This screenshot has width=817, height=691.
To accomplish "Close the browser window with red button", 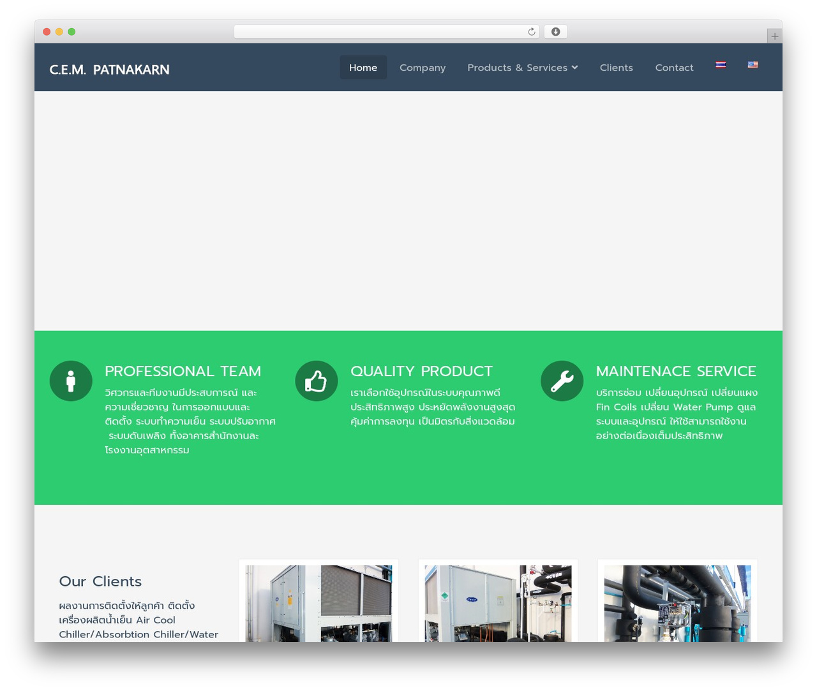I will tap(47, 32).
